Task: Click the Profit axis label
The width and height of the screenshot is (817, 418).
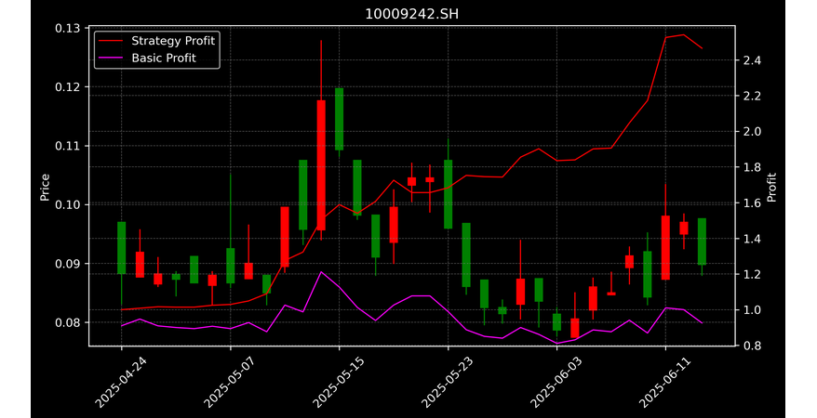Action: [771, 187]
